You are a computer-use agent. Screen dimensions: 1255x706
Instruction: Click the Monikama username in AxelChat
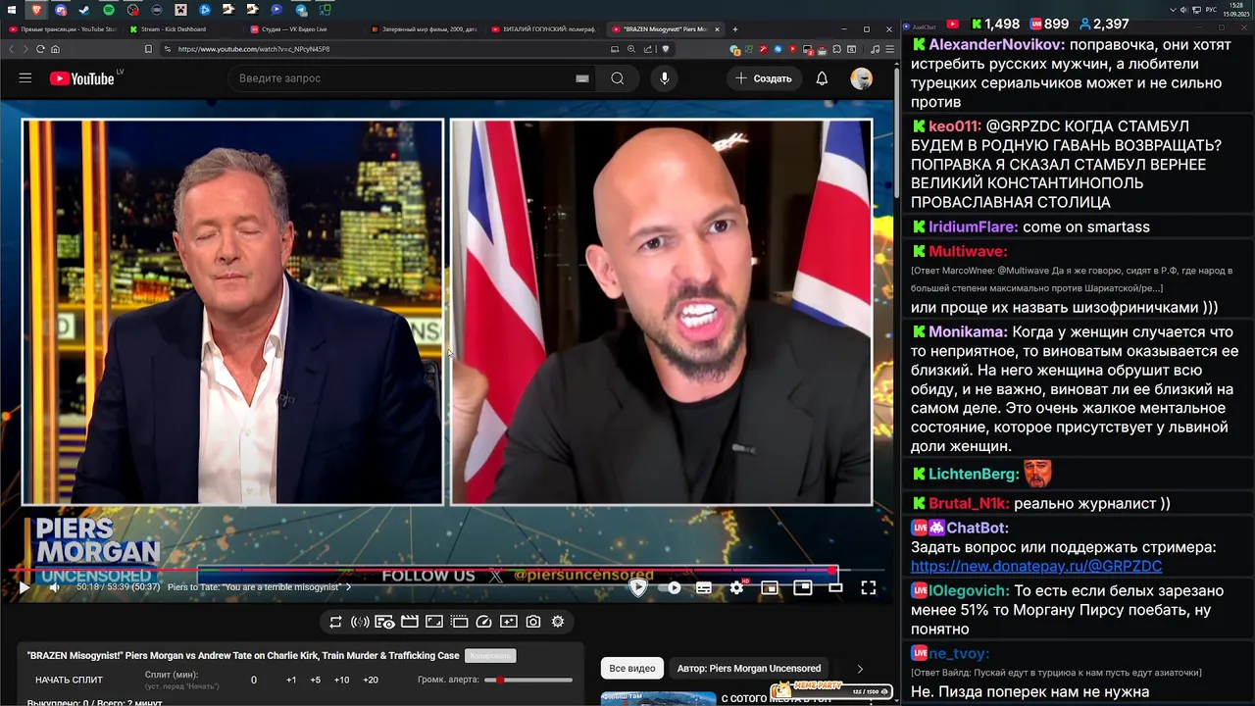pyautogui.click(x=969, y=332)
